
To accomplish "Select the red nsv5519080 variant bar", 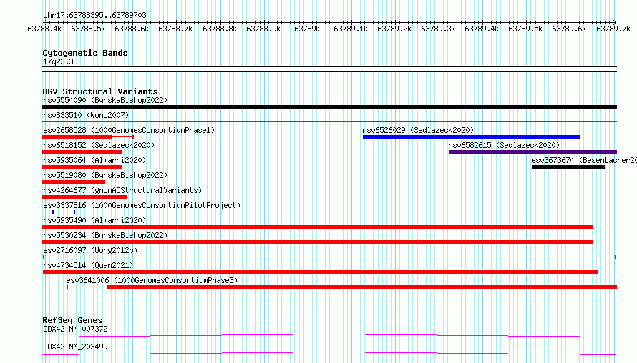I will (74, 182).
